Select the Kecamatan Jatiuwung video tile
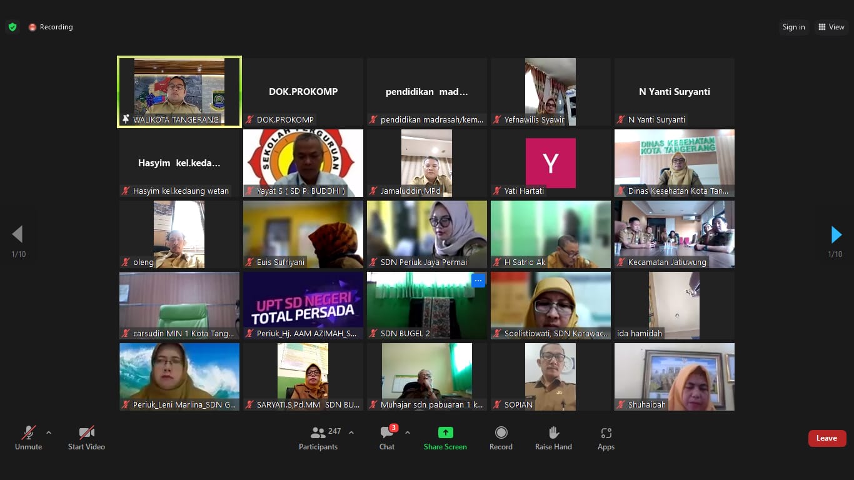 [674, 234]
